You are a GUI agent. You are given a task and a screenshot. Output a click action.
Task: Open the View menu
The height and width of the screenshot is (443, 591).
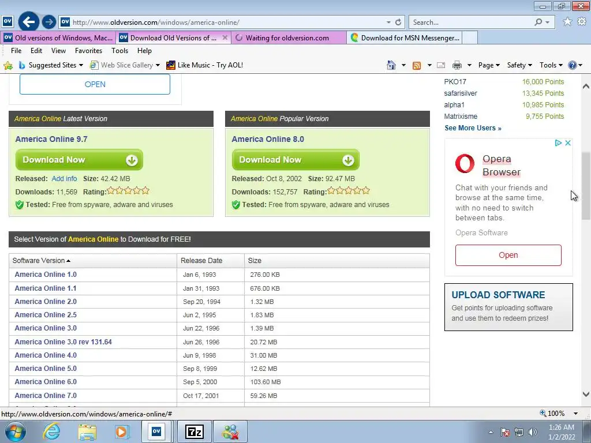pos(58,51)
